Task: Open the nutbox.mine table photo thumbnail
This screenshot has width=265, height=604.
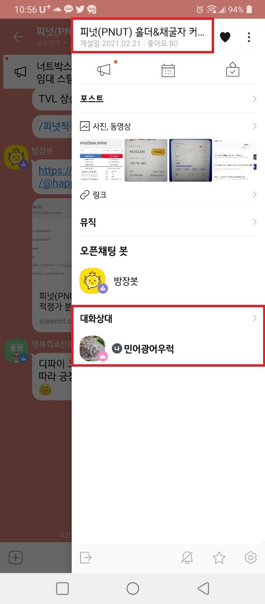Action: [x=101, y=160]
